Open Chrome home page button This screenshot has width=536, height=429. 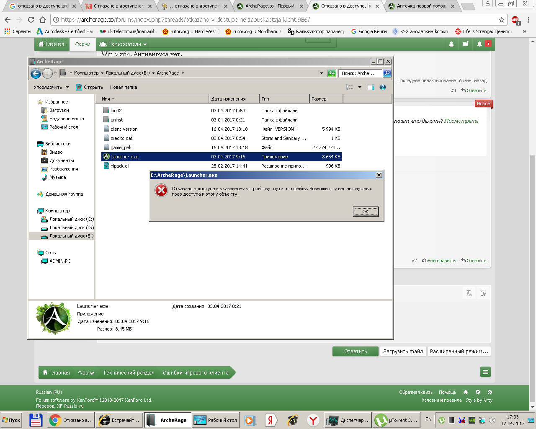(x=43, y=20)
